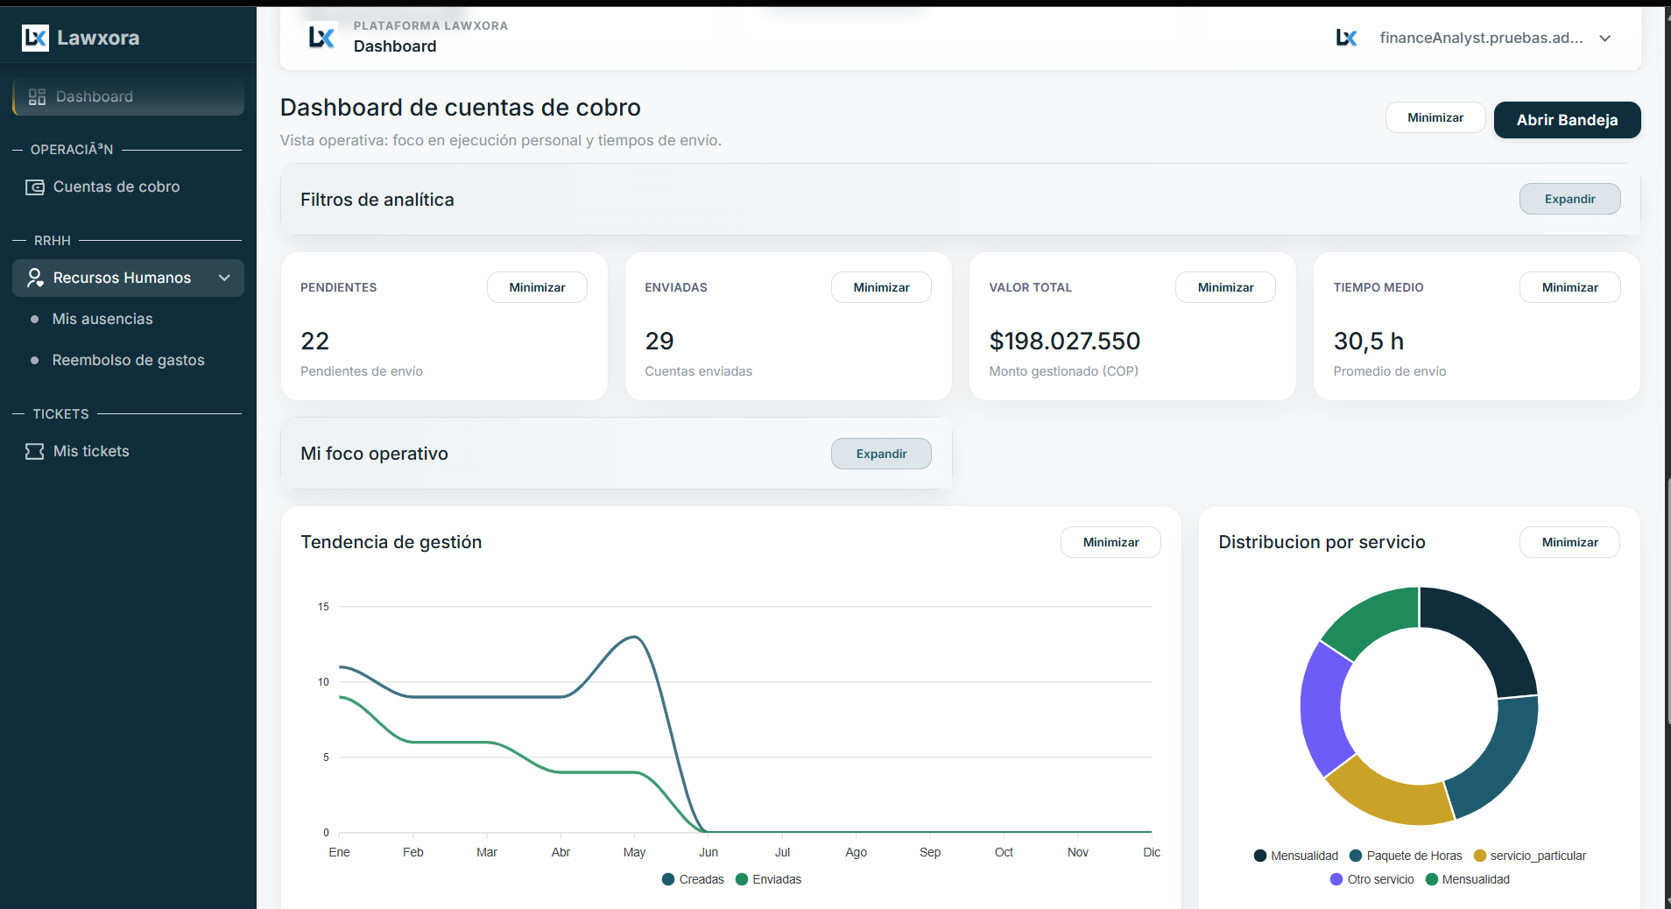
Task: Select Mis ausencias submenu item
Action: [102, 319]
